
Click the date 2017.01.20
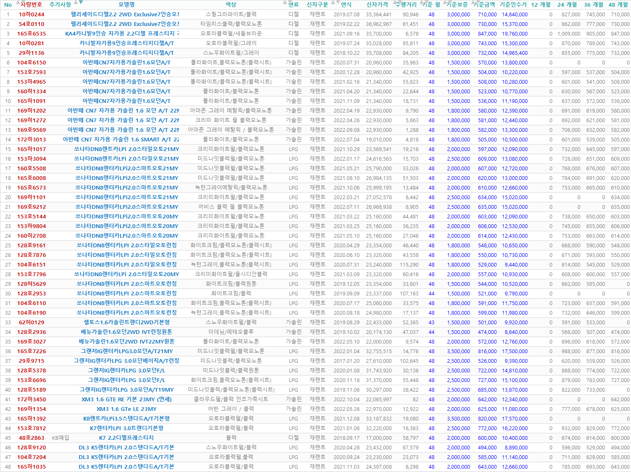[347, 361]
